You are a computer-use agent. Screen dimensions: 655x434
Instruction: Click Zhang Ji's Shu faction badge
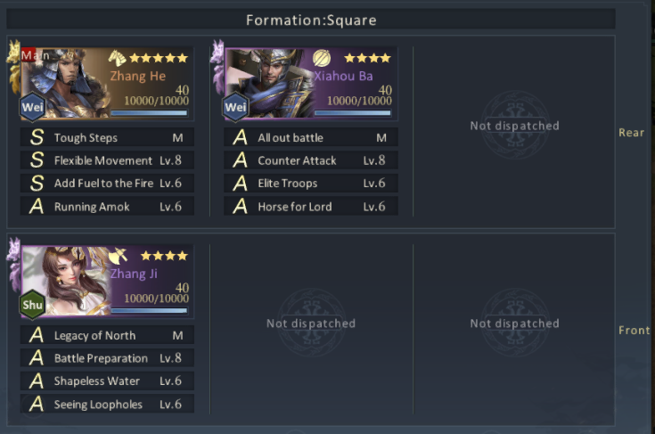pyautogui.click(x=33, y=305)
